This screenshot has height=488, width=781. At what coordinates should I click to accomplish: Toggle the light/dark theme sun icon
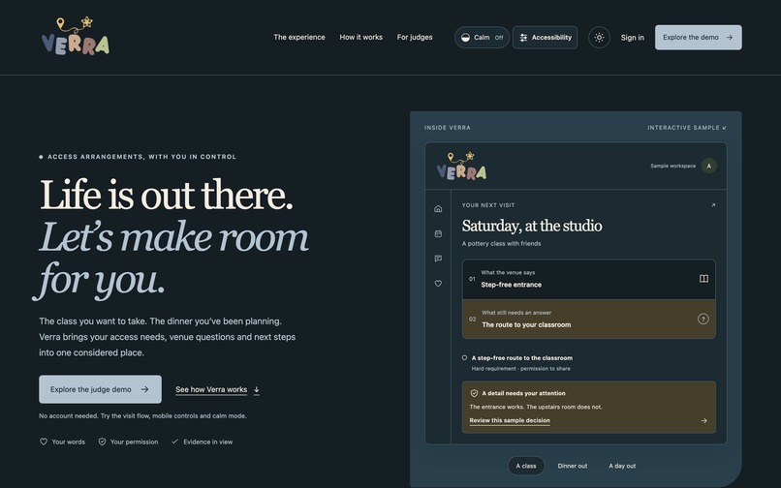(599, 38)
